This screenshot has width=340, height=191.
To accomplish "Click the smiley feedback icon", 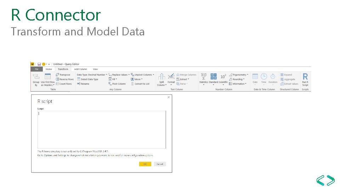I will coord(44,64).
